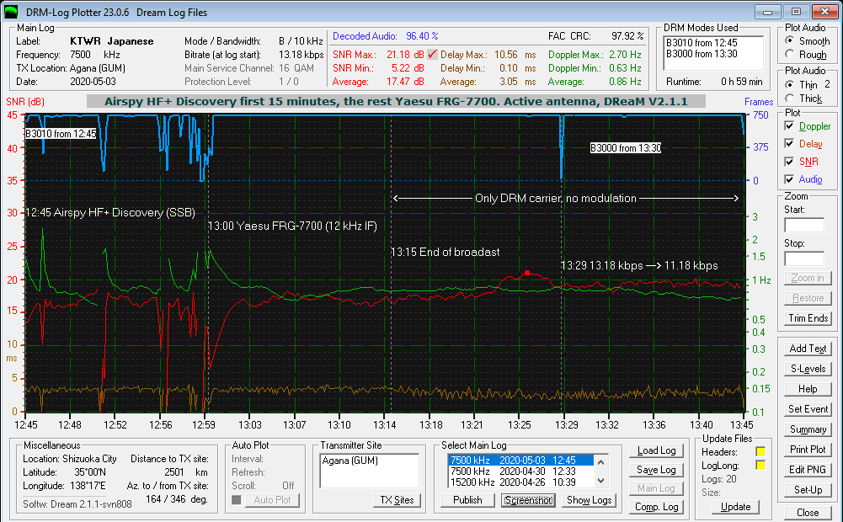Click the TX Sites button
This screenshot has width=843, height=522.
[x=397, y=500]
